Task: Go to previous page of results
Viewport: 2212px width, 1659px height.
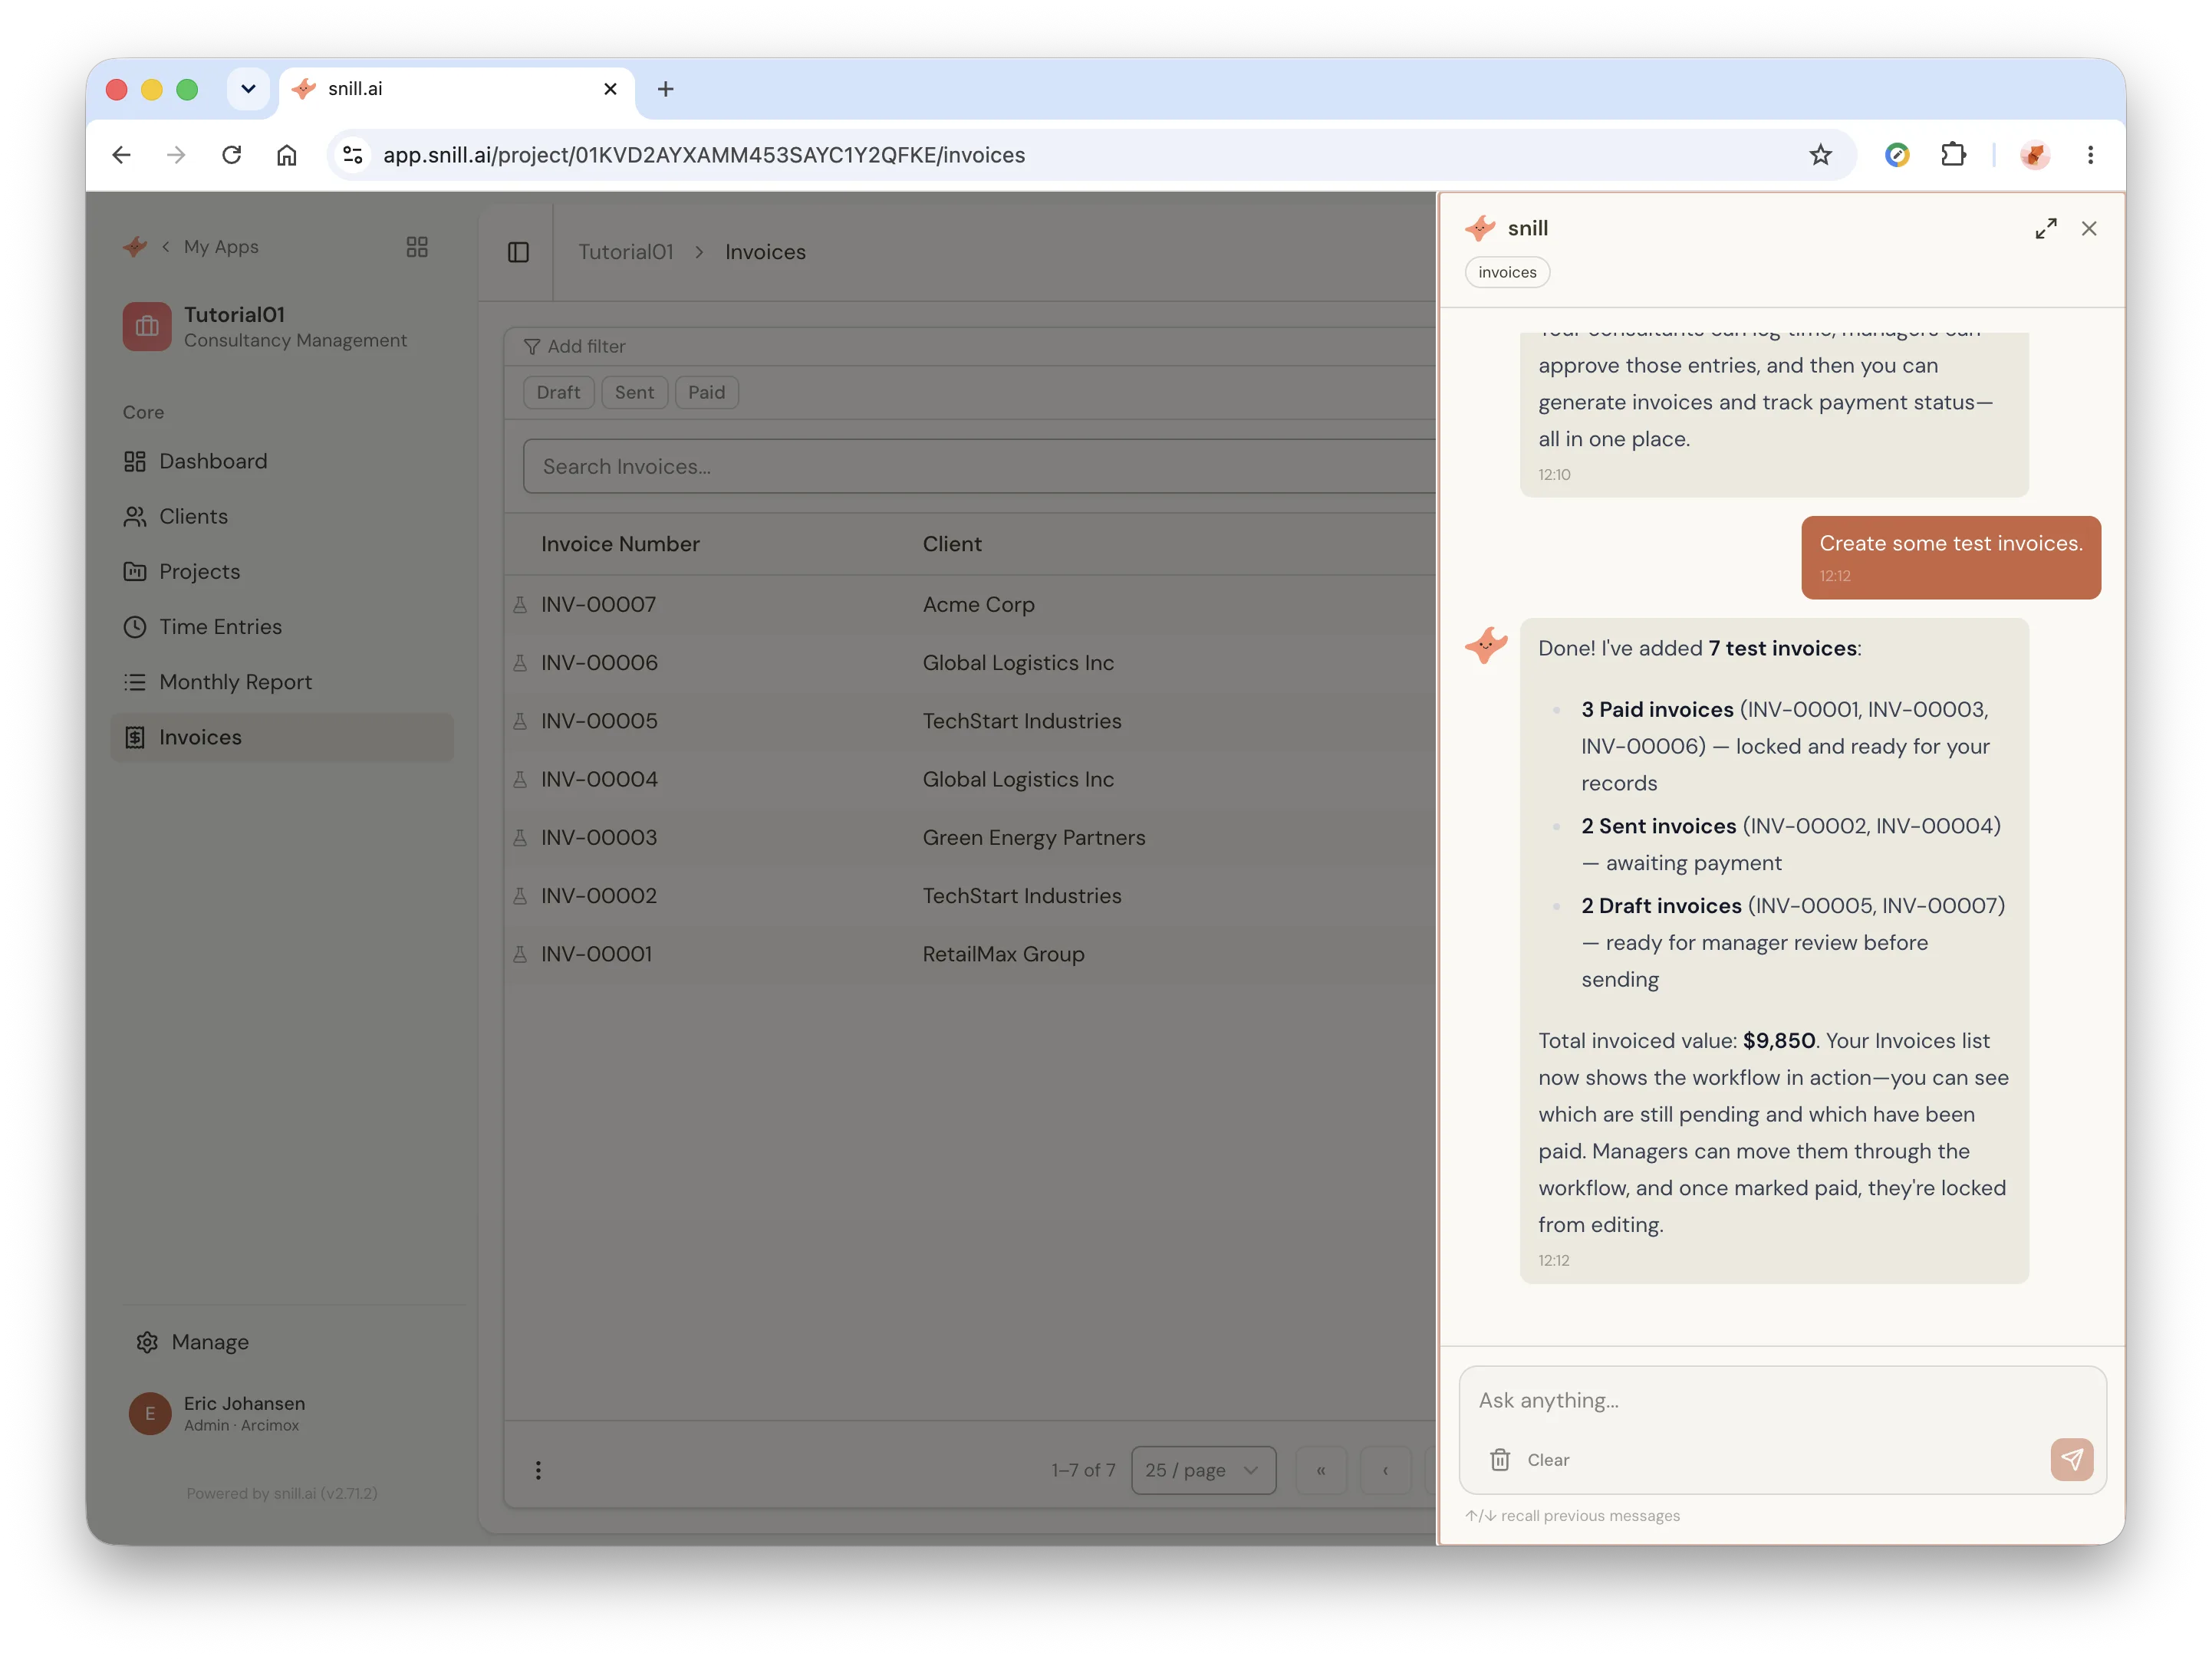Action: pyautogui.click(x=1385, y=1470)
